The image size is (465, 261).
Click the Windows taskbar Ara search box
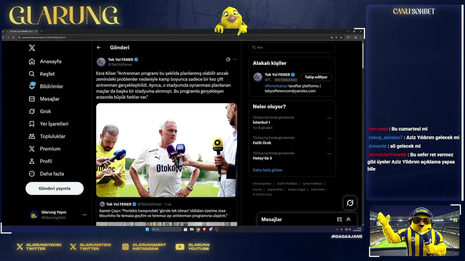(166, 229)
